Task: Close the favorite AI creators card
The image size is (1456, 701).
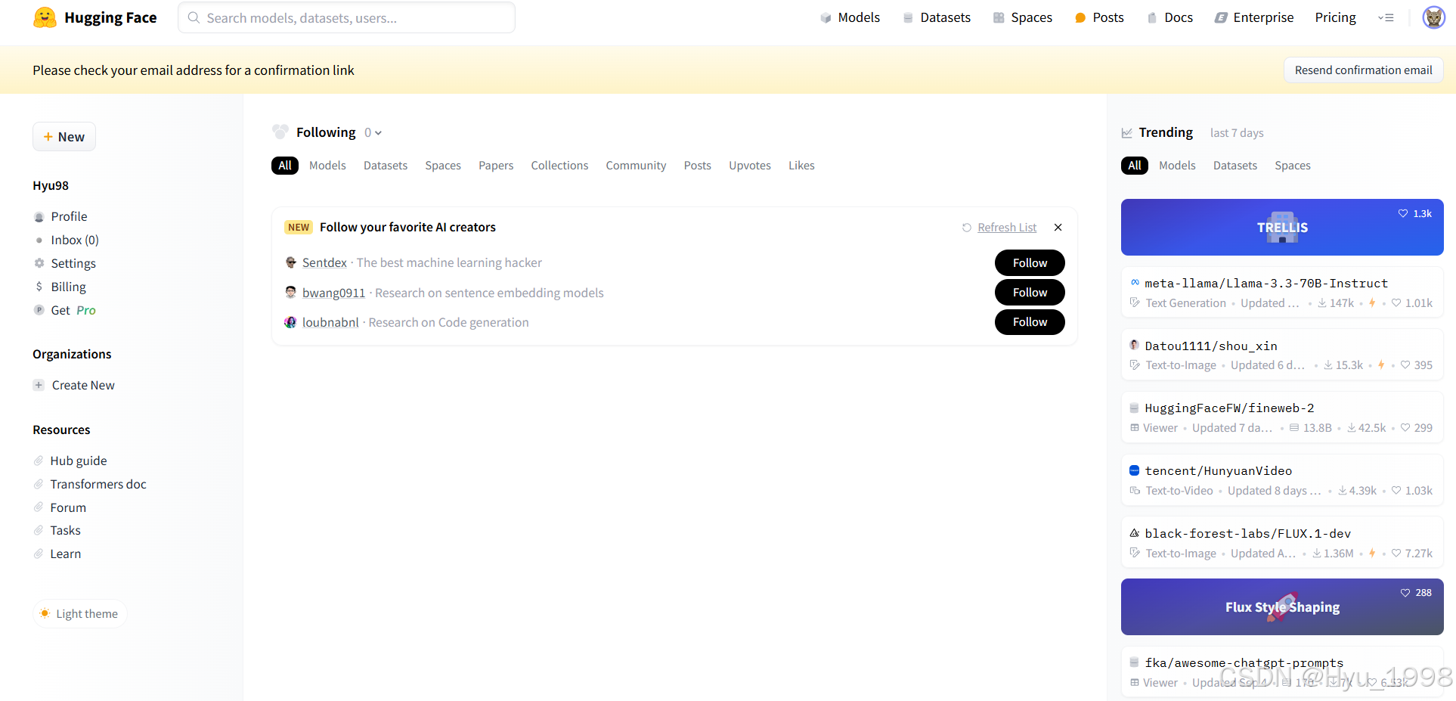Action: pos(1058,228)
